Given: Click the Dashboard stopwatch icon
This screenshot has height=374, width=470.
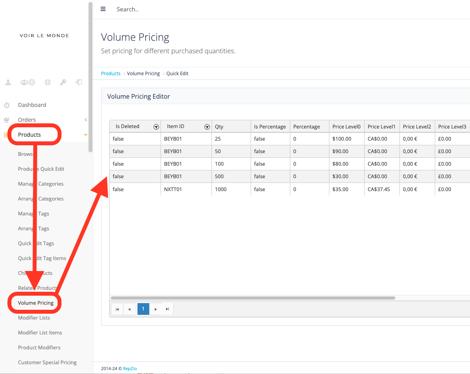Looking at the screenshot, I should coord(7,105).
